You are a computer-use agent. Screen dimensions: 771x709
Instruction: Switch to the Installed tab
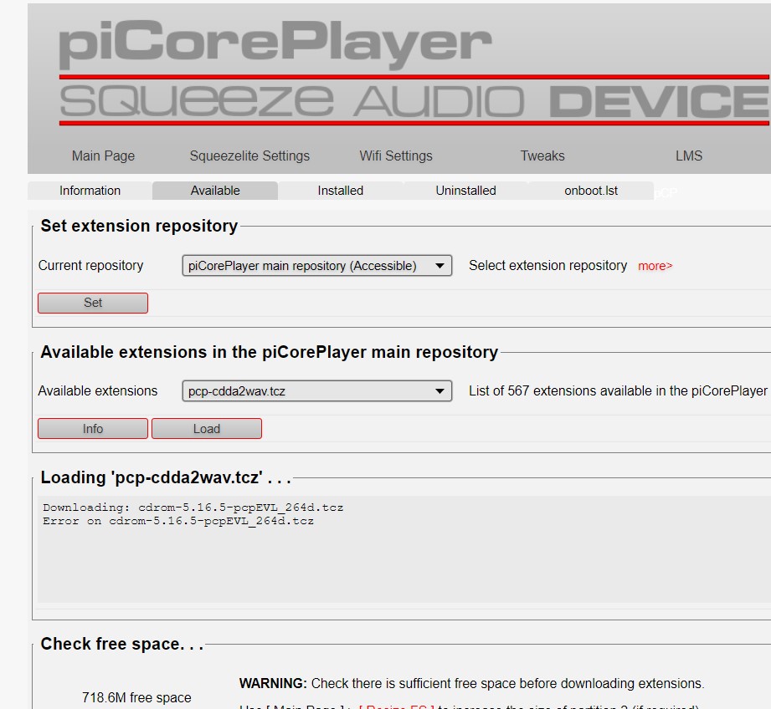click(x=340, y=191)
